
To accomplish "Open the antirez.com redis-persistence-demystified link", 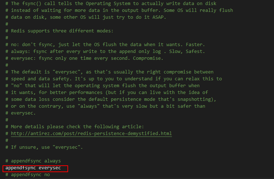I will pos(91,133).
